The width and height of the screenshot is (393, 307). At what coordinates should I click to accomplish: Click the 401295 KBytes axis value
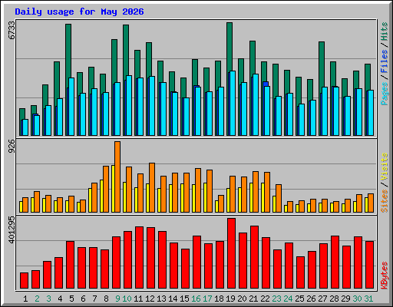point(12,229)
